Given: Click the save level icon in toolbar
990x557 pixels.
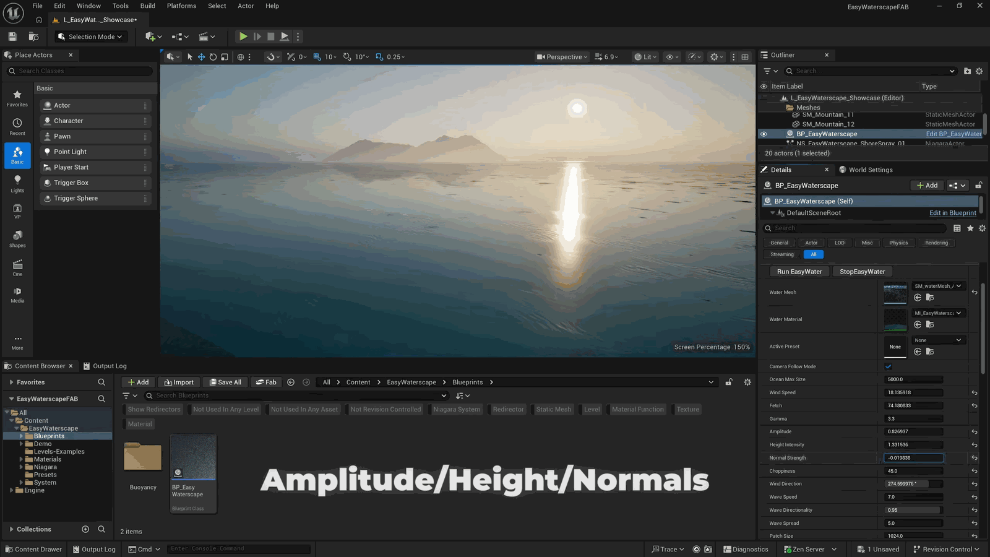Looking at the screenshot, I should (12, 37).
